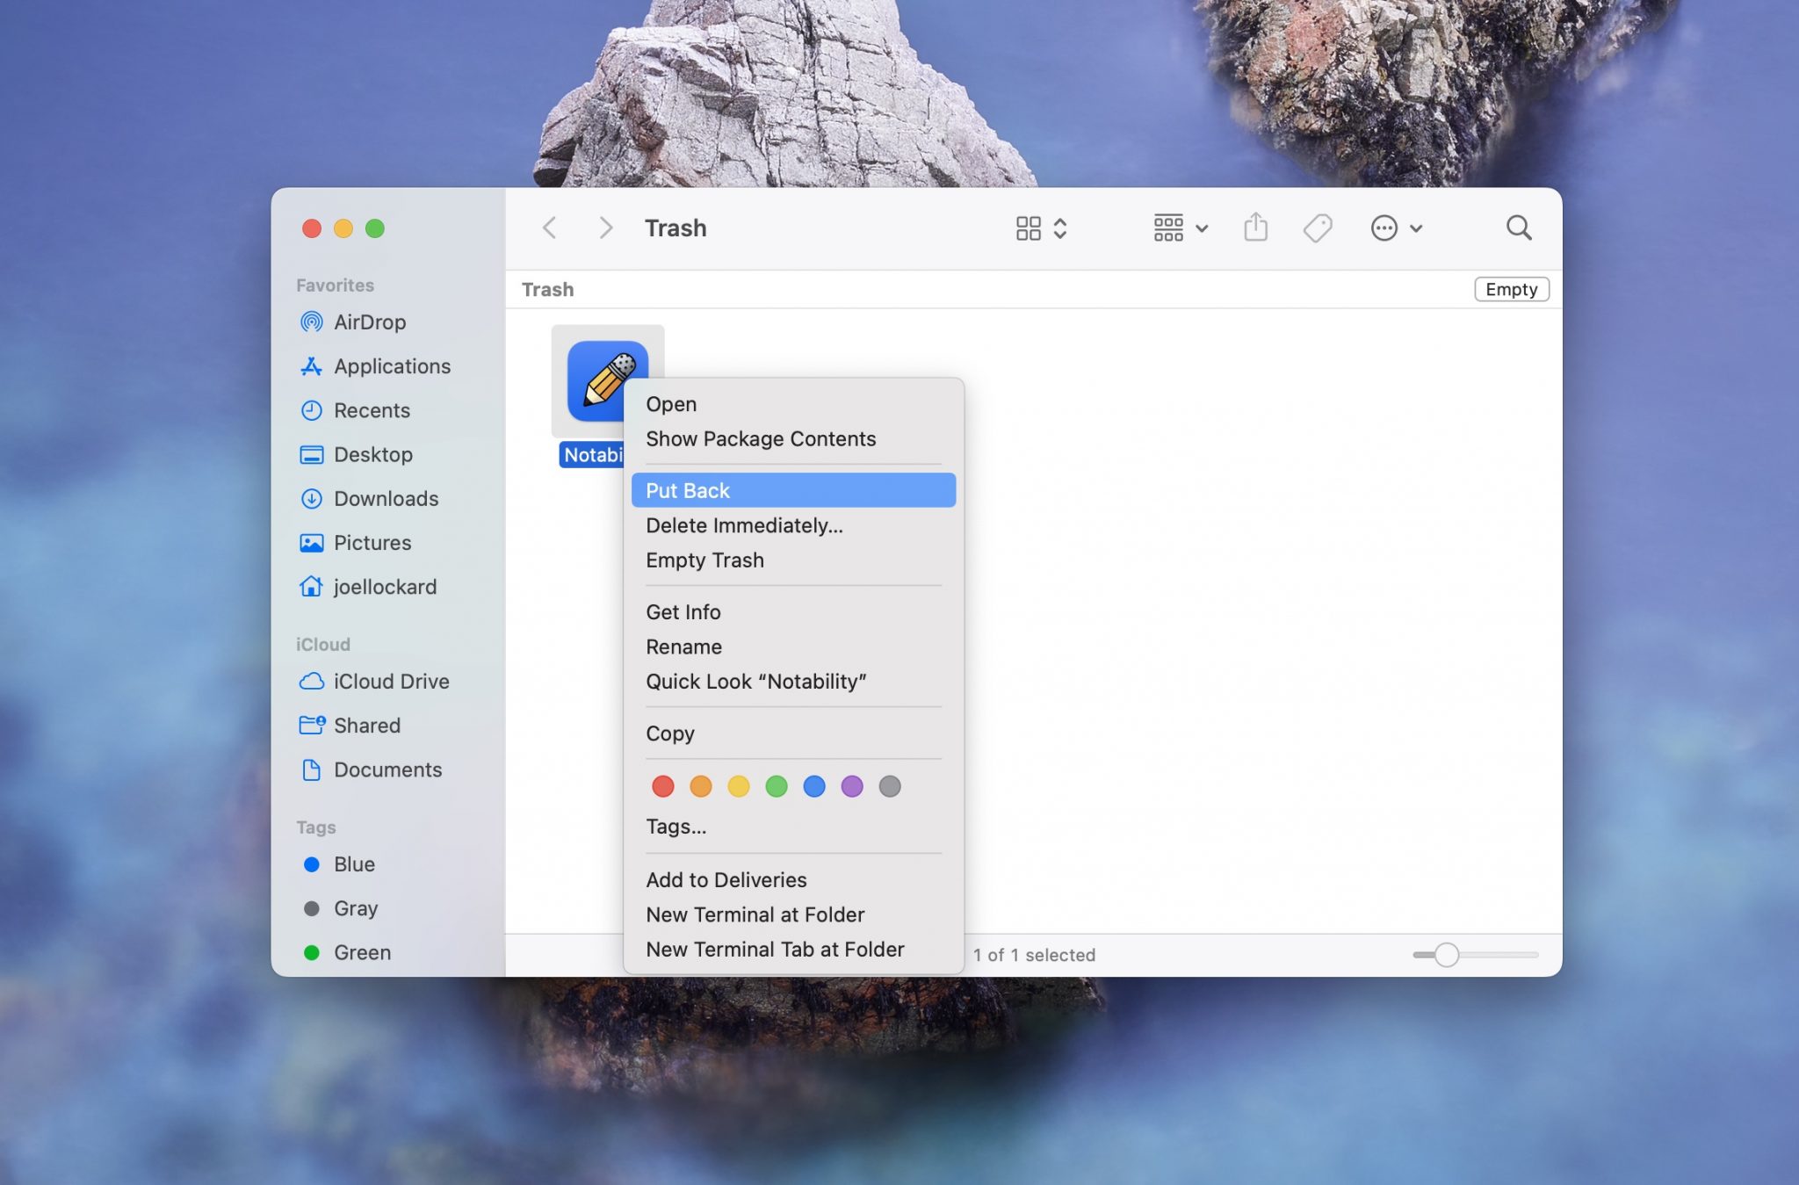Select the Green tag in sidebar
This screenshot has height=1185, width=1799.
tap(361, 951)
